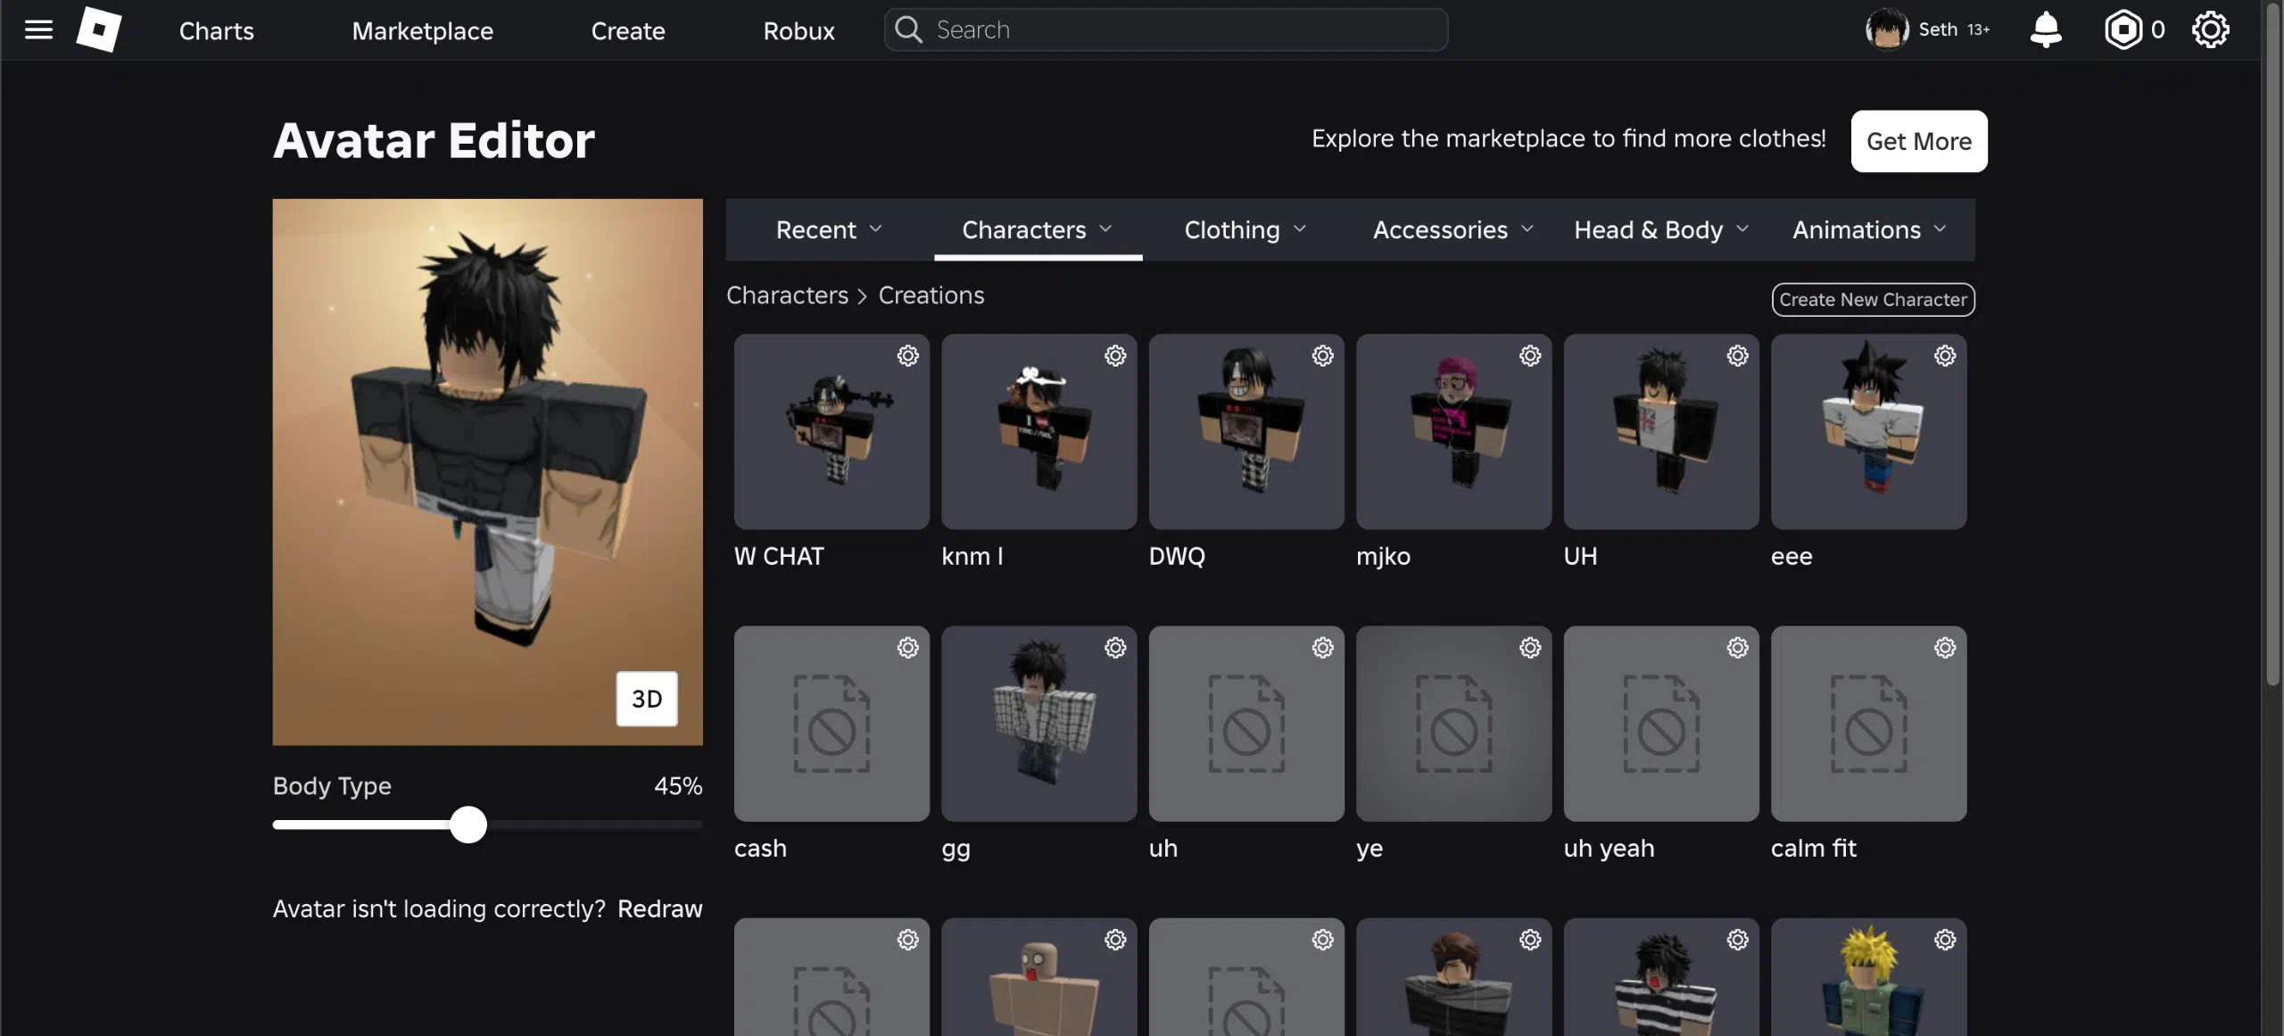The width and height of the screenshot is (2284, 1036).
Task: Click the Roblox logo home icon
Action: (99, 29)
